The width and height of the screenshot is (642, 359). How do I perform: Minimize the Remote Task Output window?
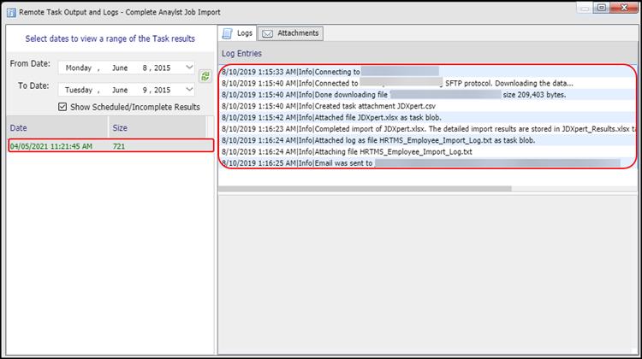pos(586,8)
